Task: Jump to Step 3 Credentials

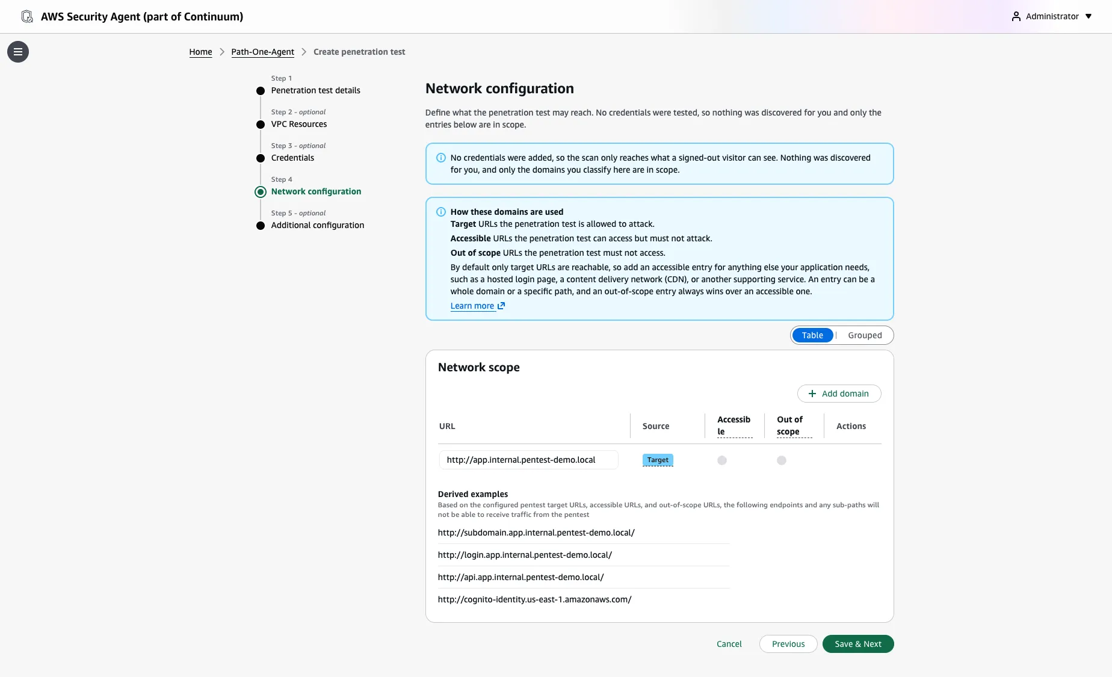Action: click(x=292, y=158)
